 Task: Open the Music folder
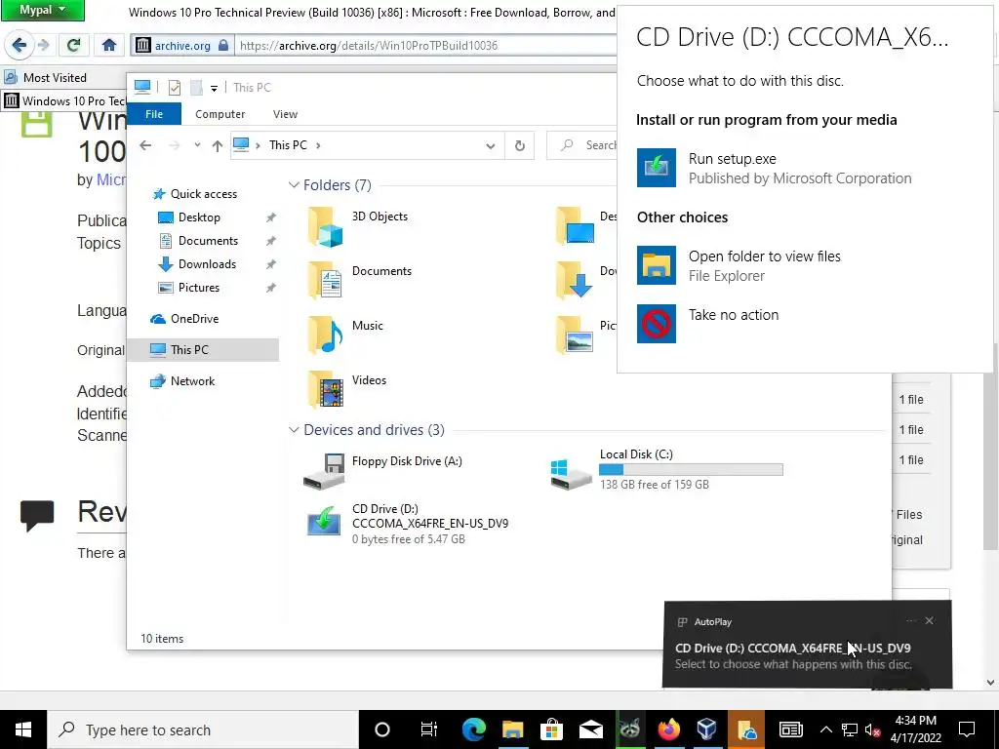[345, 335]
